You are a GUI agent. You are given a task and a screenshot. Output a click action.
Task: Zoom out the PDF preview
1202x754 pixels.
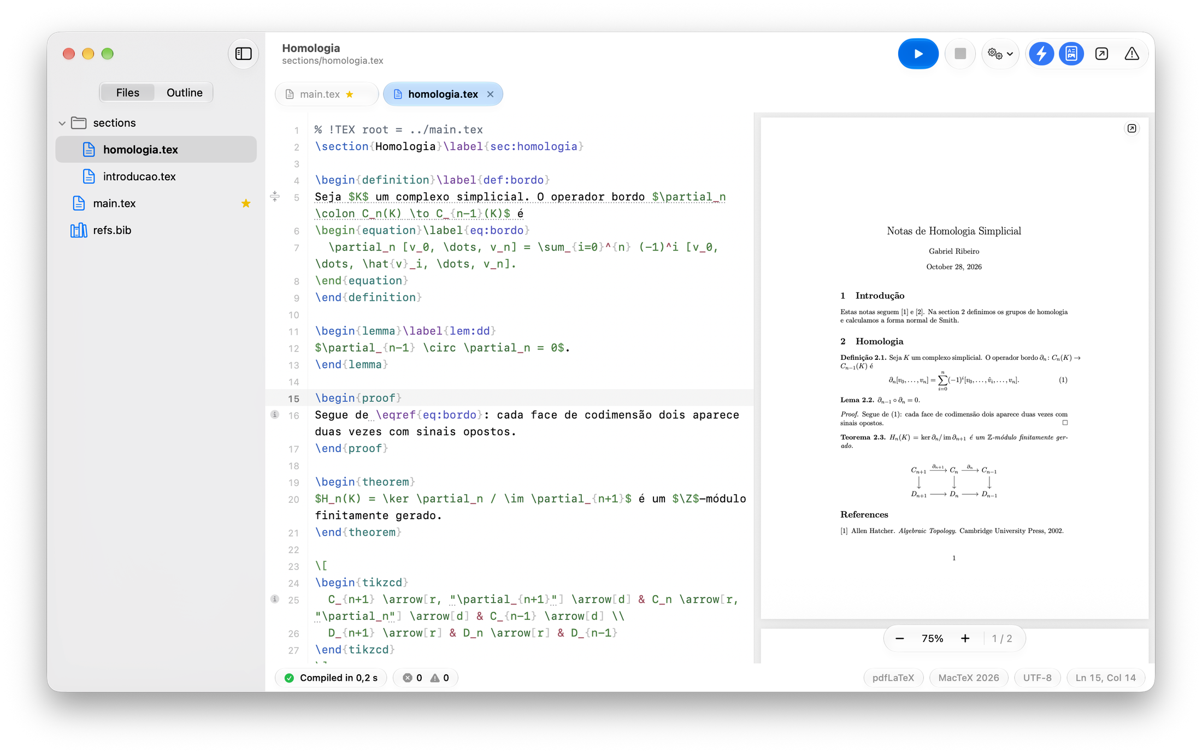[x=899, y=638]
